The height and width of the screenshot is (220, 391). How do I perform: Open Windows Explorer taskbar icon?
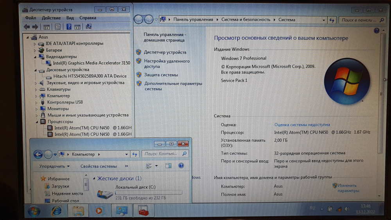click(78, 211)
